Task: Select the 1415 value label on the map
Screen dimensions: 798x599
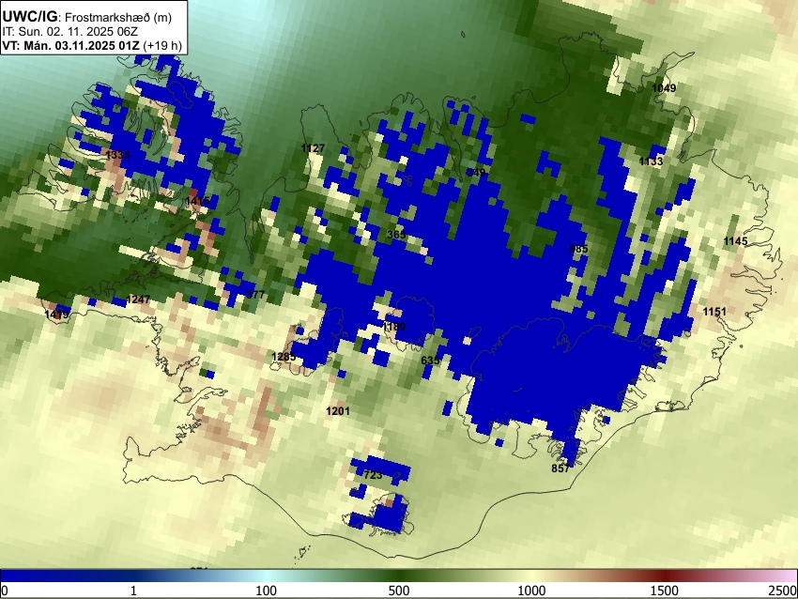Action: tap(197, 201)
